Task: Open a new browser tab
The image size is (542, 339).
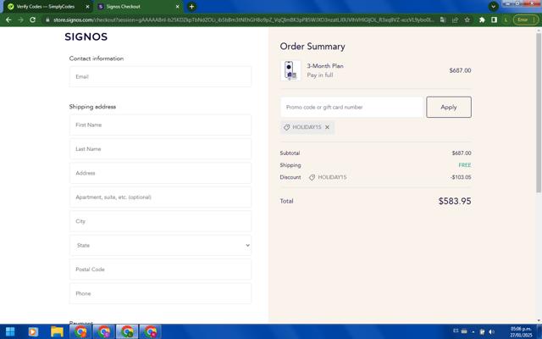Action: coord(191,7)
